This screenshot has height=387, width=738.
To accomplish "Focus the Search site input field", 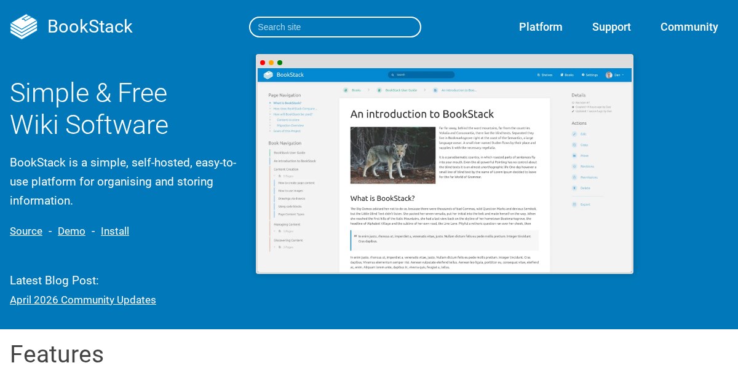I will click(335, 27).
